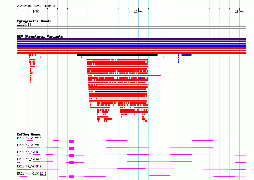Click the magenta exon on the NR_027948 transcript
This screenshot has height=180, width=254.
[x=71, y=148]
